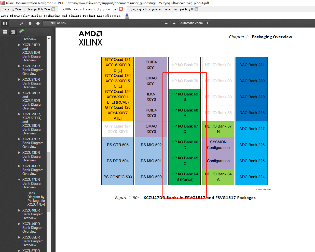The height and width of the screenshot is (252, 315).
Task: Open Bank Diagram by Package for XCZU47DR
Action: pos(36,199)
